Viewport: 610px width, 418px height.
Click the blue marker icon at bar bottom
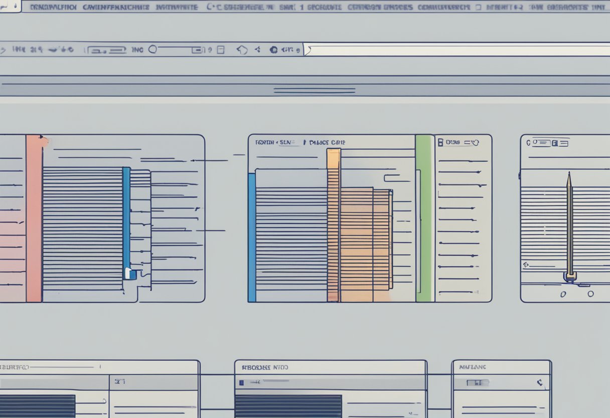tap(129, 273)
